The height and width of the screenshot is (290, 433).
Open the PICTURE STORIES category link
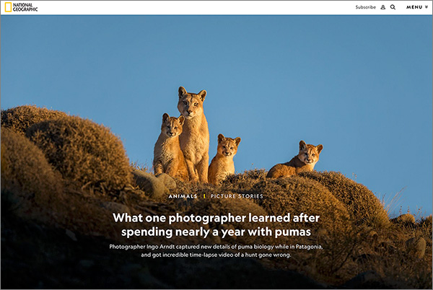click(x=237, y=196)
